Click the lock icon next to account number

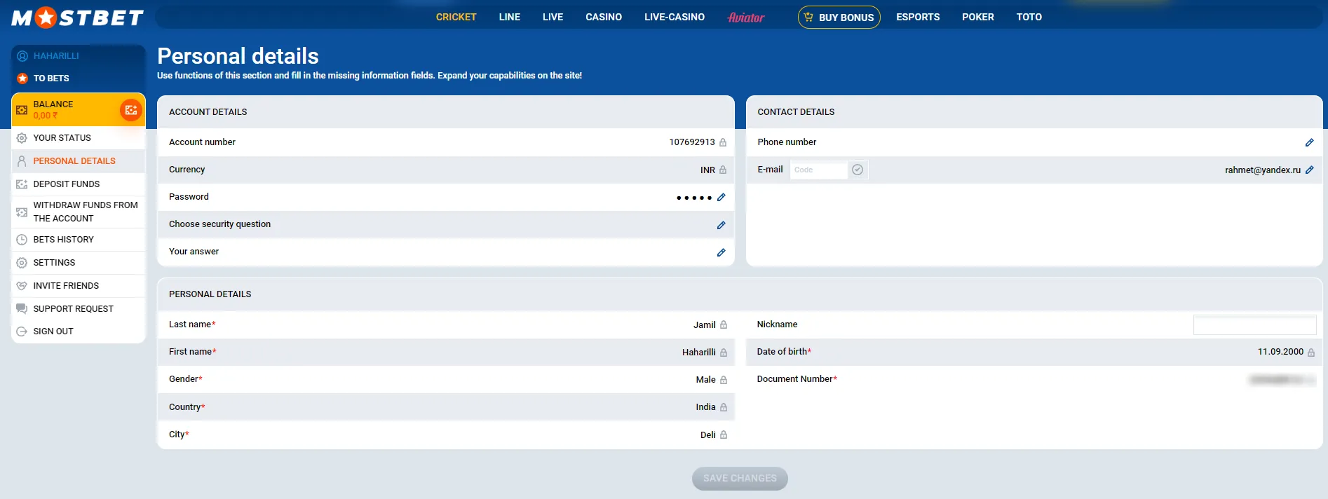[723, 142]
